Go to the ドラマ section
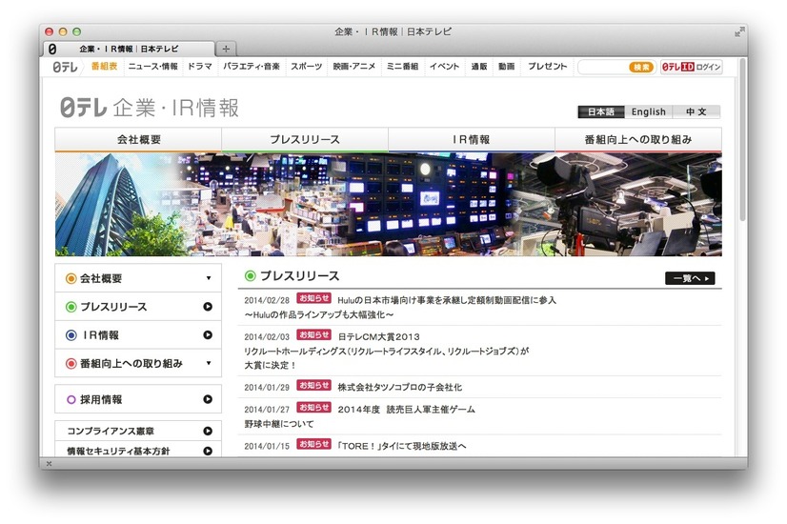 click(200, 67)
